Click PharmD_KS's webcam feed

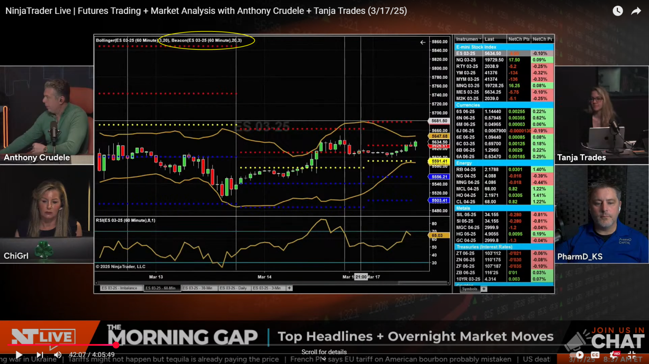pos(602,214)
